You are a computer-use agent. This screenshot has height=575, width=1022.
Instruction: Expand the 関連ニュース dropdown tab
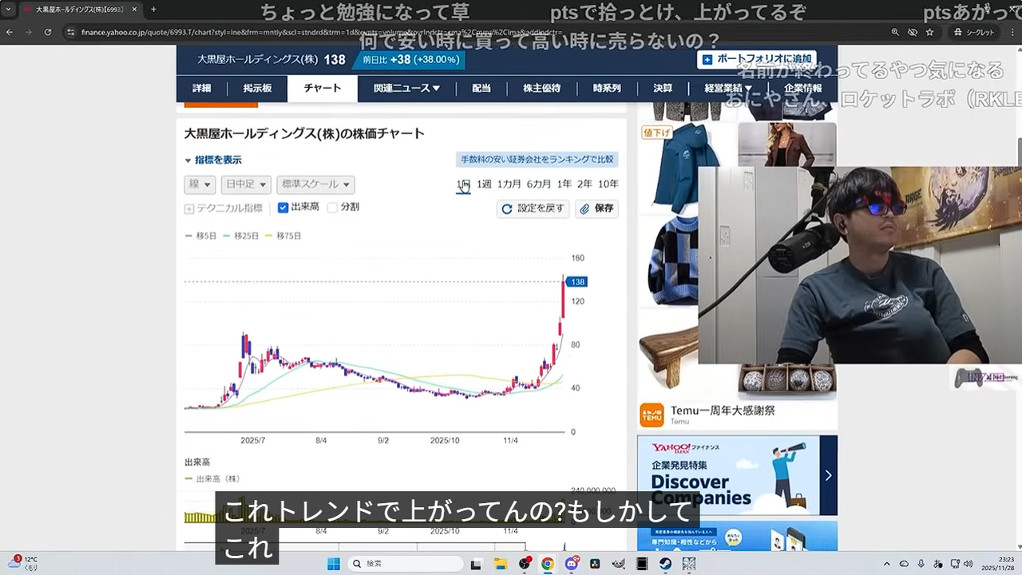[406, 89]
